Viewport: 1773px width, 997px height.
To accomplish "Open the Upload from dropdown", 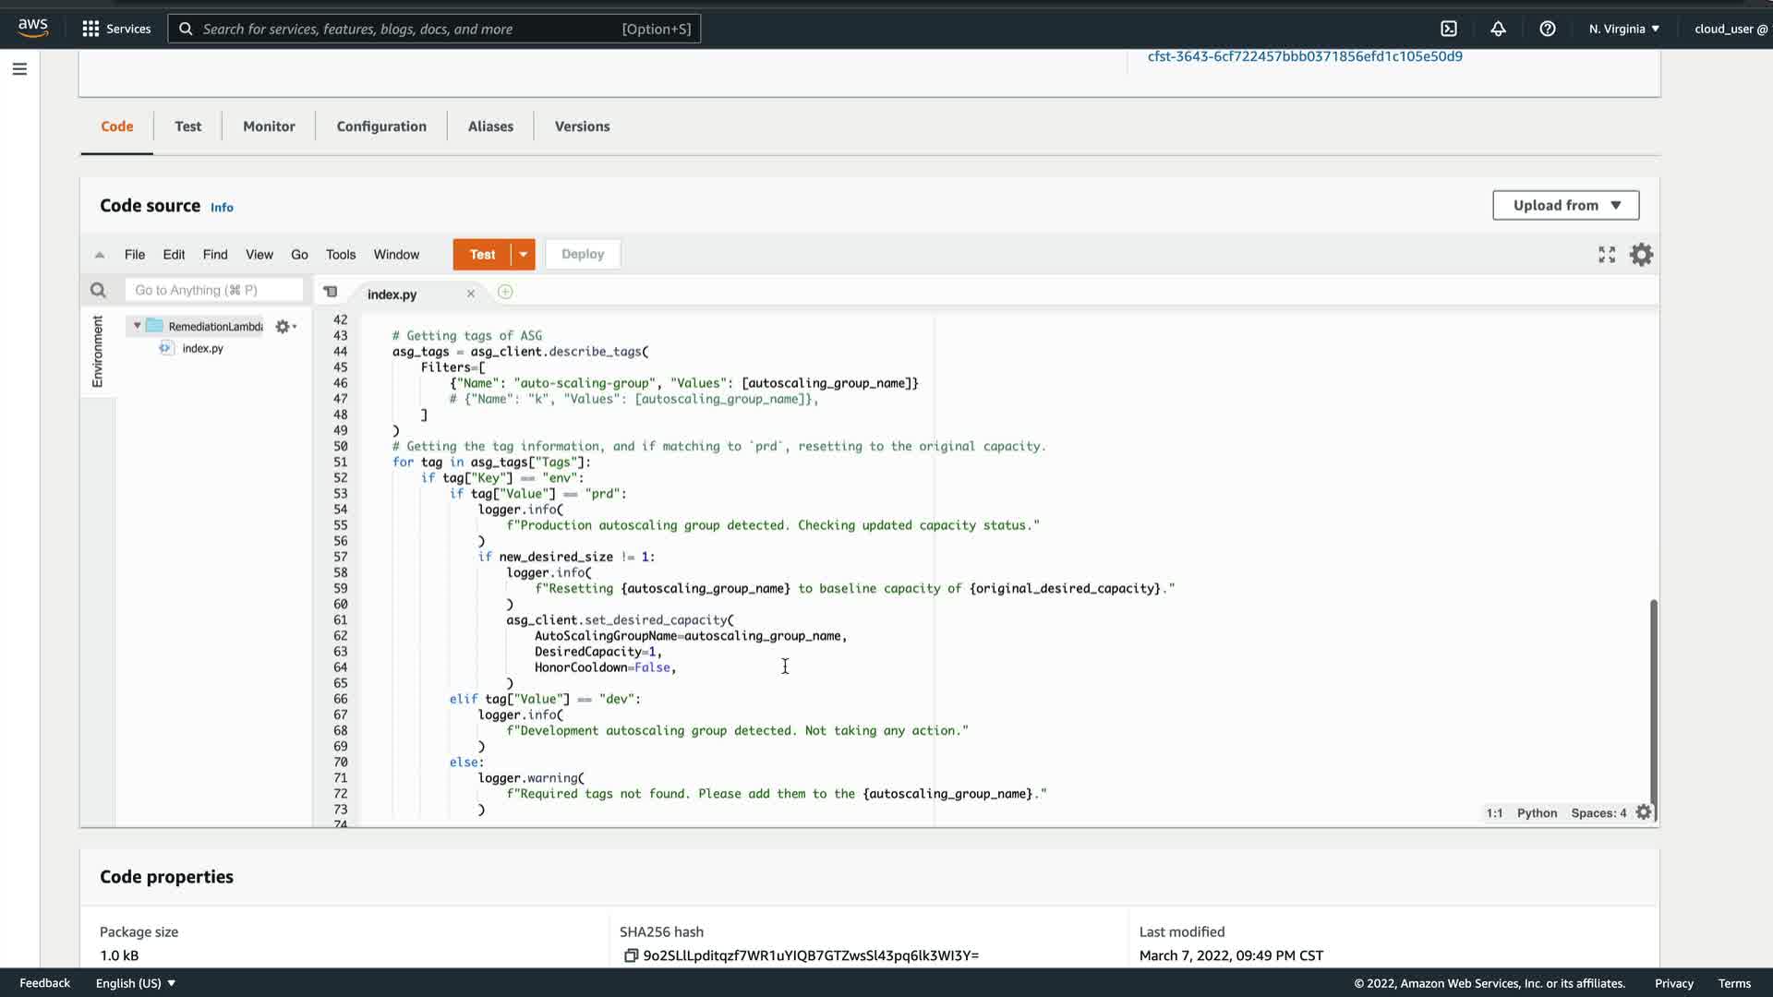I will tap(1565, 205).
